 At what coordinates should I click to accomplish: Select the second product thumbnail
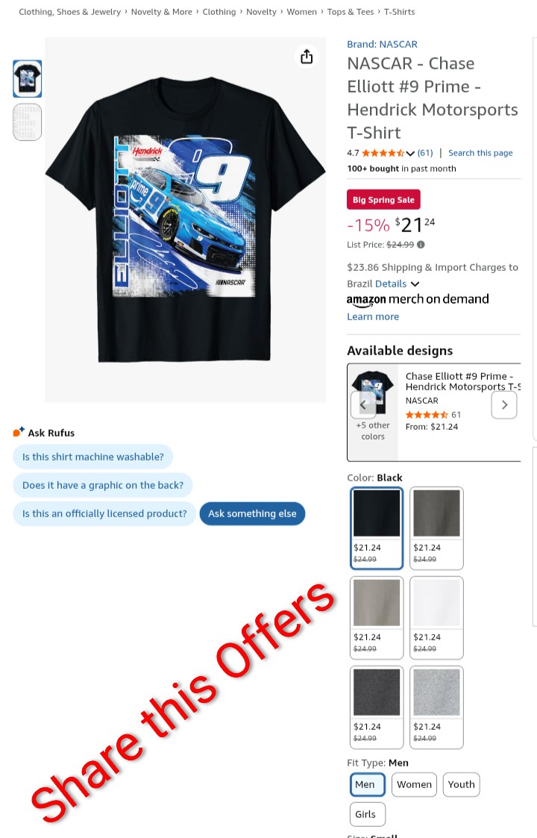tap(28, 122)
